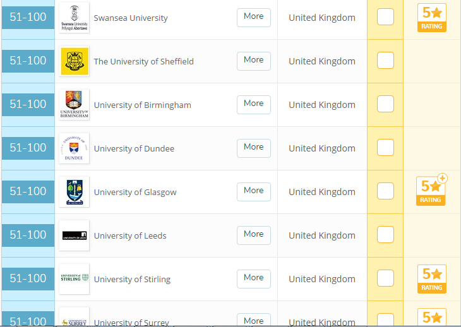The width and height of the screenshot is (461, 327).
Task: Click the University of Sheffield crest logo
Action: pyautogui.click(x=74, y=61)
